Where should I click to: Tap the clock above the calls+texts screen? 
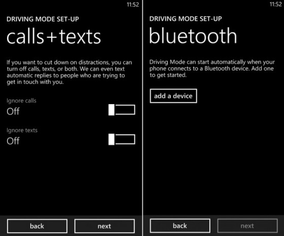point(133,5)
